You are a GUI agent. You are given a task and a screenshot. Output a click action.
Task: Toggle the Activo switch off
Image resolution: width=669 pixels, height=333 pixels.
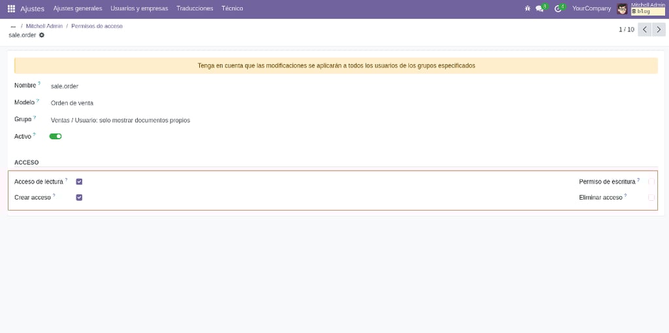[56, 136]
